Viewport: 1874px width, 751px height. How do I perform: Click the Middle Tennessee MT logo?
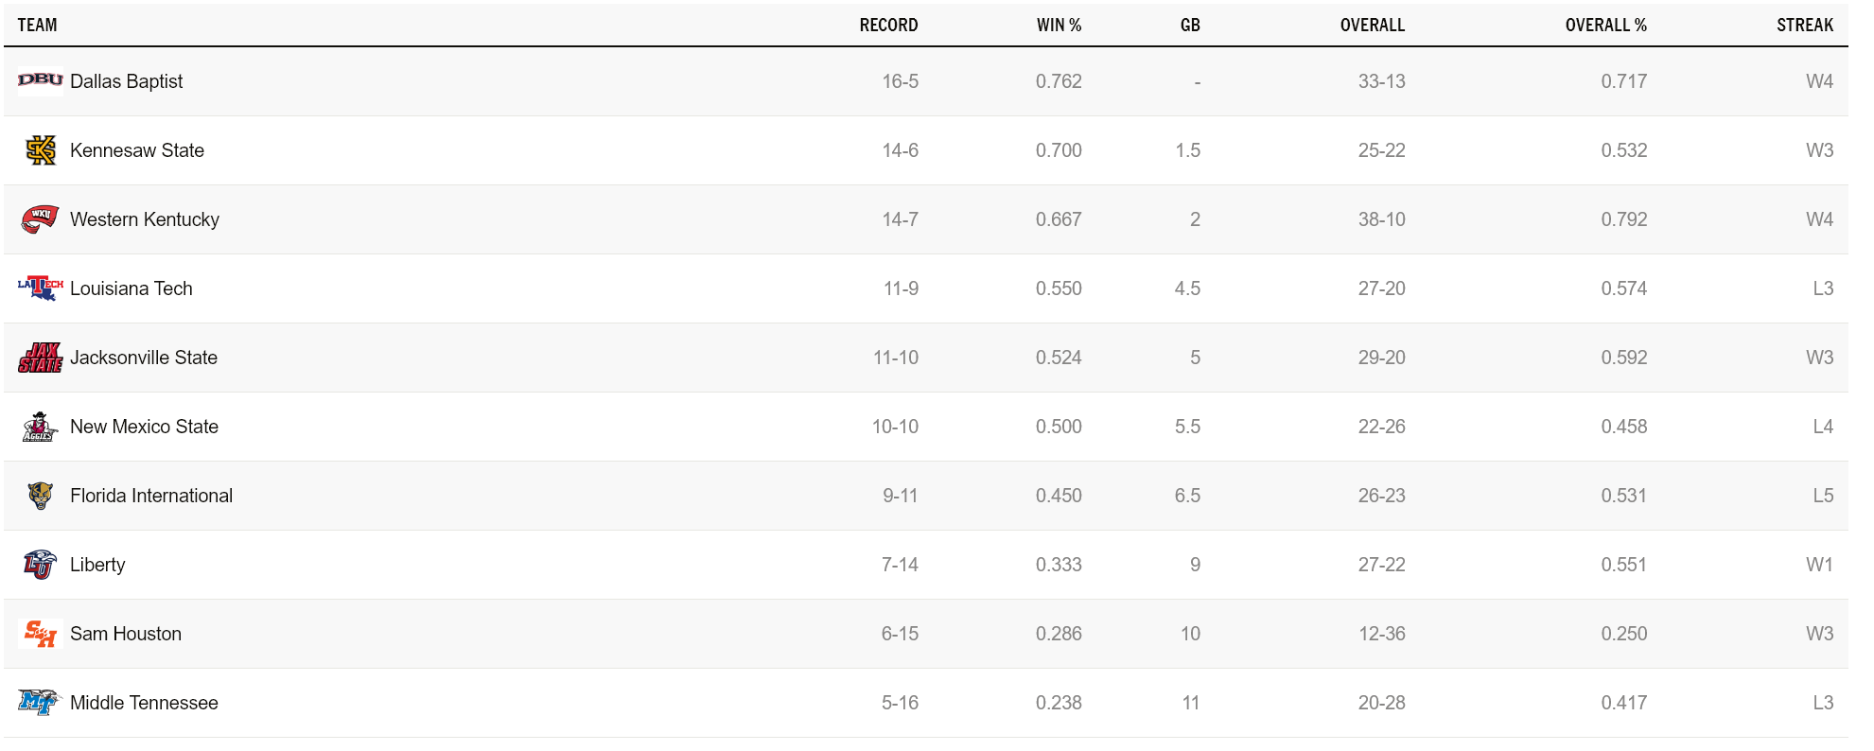pyautogui.click(x=41, y=703)
